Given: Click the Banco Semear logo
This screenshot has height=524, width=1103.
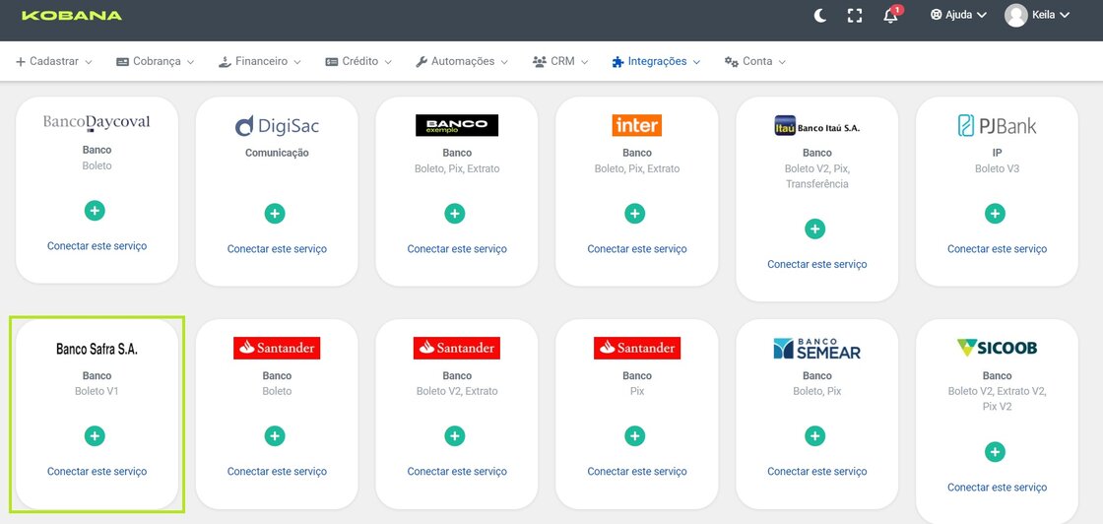Looking at the screenshot, I should tap(817, 348).
